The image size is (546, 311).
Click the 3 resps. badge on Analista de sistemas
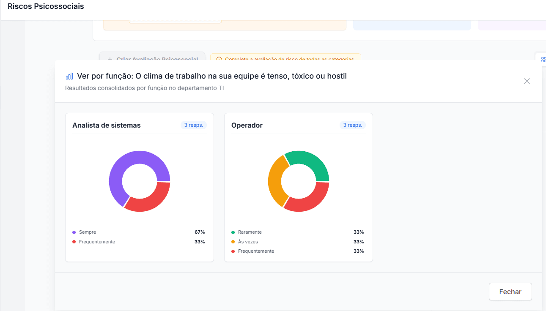(x=193, y=125)
